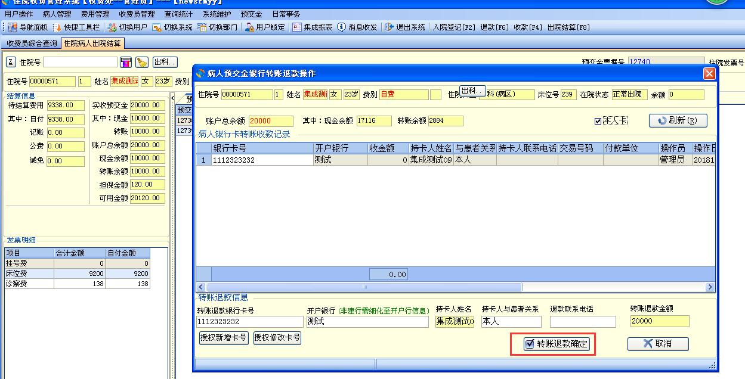Image resolution: width=745 pixels, height=379 pixels.
Task: Click the 付款单位 column header
Action: point(630,148)
